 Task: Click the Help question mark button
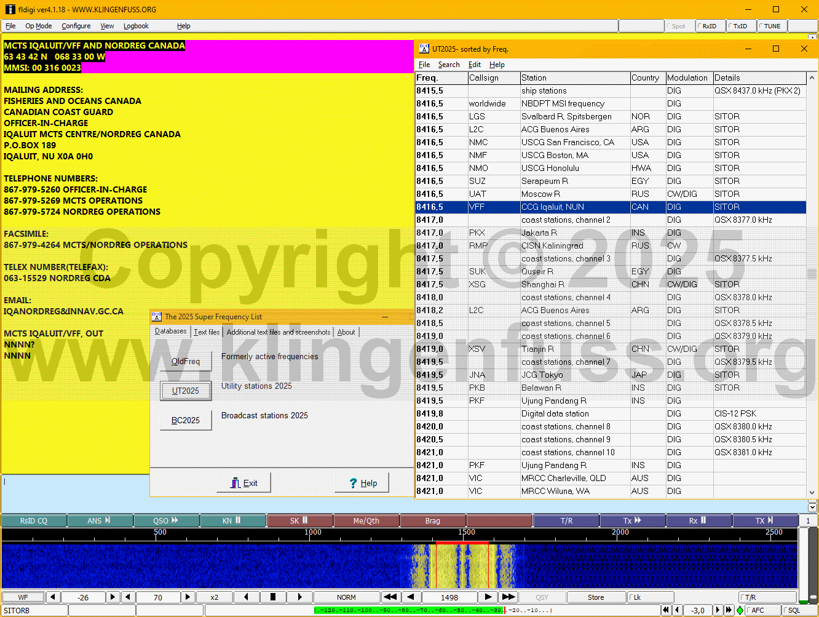tap(362, 483)
